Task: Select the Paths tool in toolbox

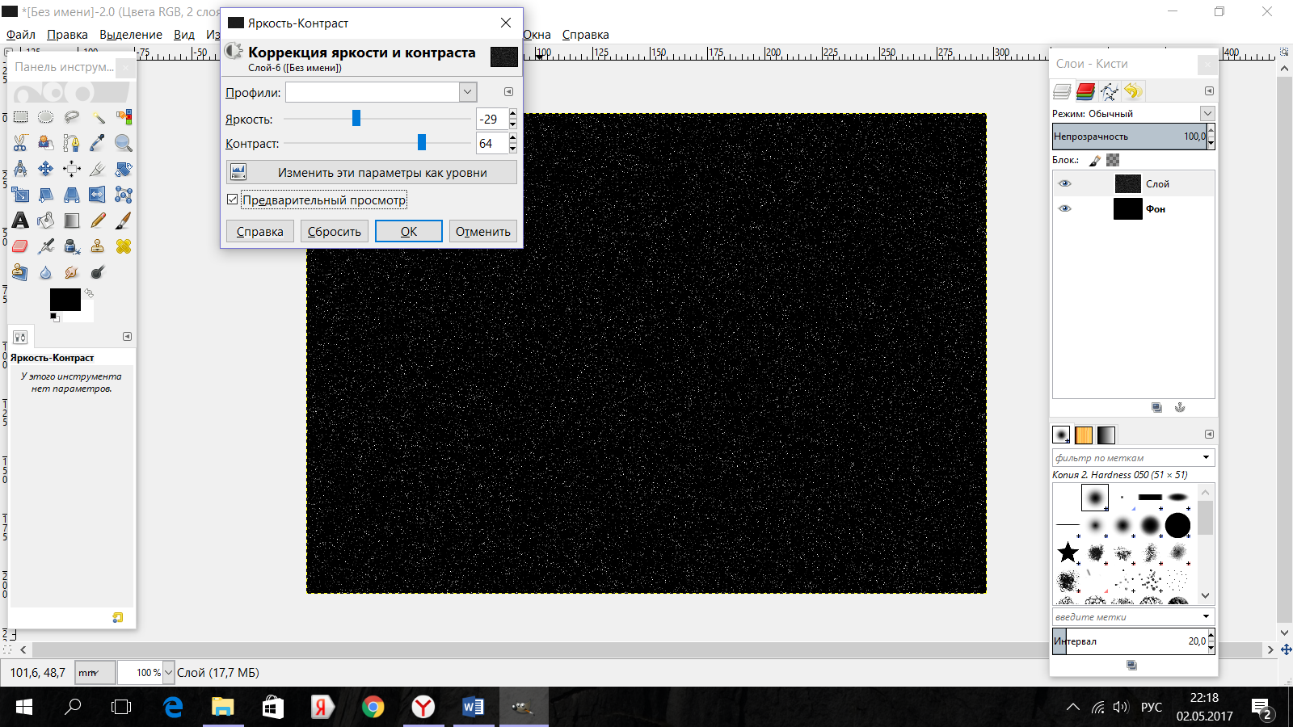Action: [72, 143]
